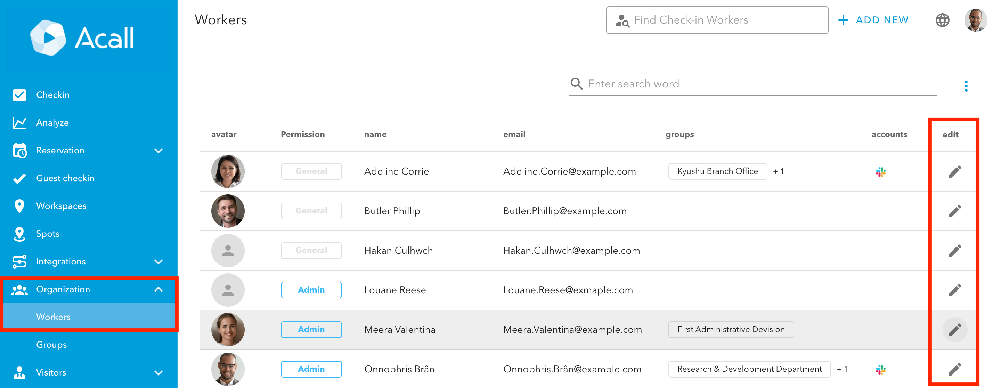Click the Find Check-in Workers field
The width and height of the screenshot is (1001, 388).
pyautogui.click(x=717, y=20)
